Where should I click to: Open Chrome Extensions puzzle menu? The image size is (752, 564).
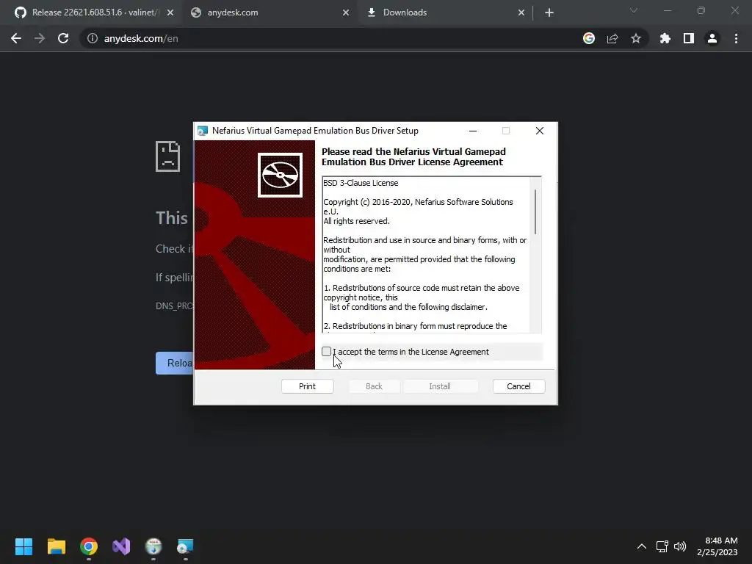(x=665, y=38)
